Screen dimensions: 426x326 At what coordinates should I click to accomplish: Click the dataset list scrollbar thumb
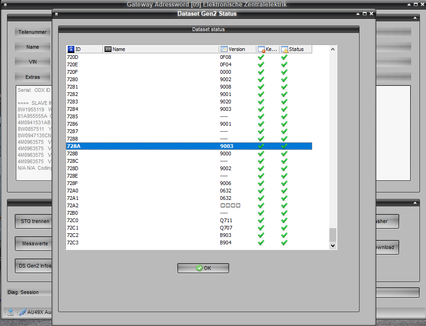coord(333,235)
